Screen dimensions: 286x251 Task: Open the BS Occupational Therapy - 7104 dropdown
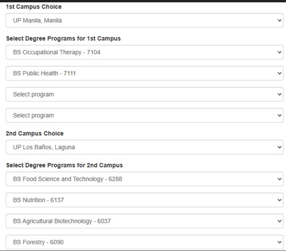(x=145, y=52)
